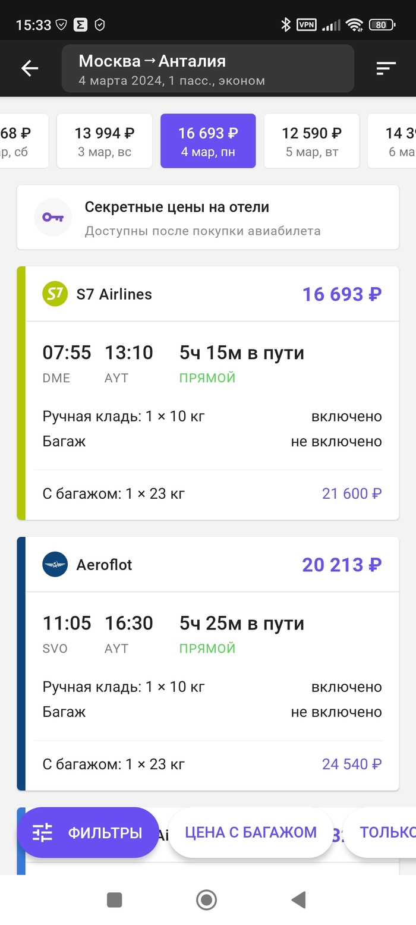
Task: Open sorting options via the sort icon
Action: tap(386, 68)
